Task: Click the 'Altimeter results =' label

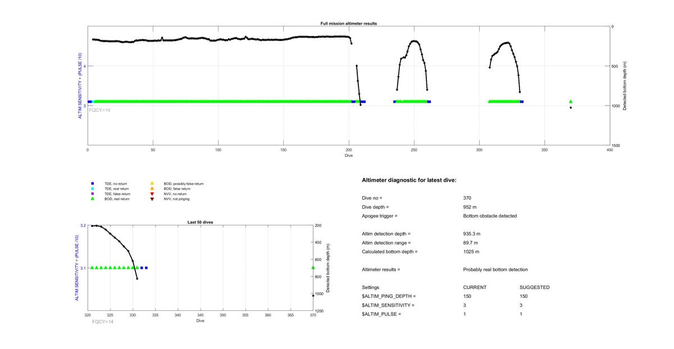Action: 381,270
